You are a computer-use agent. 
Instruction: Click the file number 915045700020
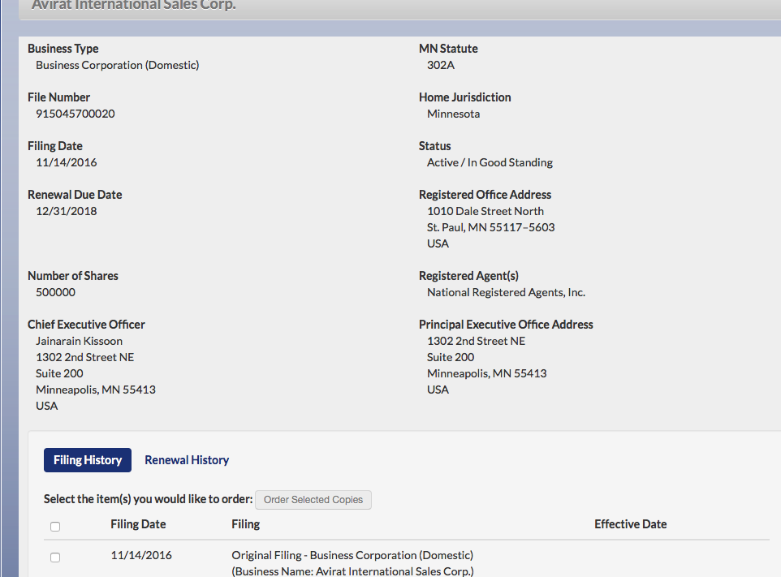[x=76, y=114]
